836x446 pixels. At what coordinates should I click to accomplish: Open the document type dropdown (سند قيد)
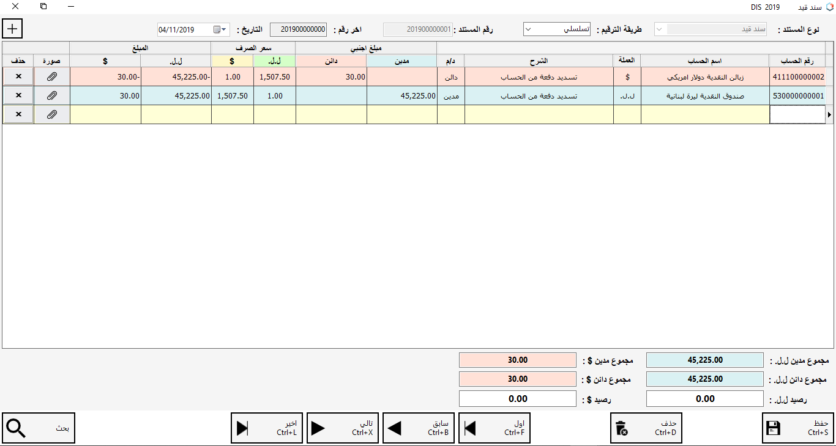pyautogui.click(x=659, y=29)
